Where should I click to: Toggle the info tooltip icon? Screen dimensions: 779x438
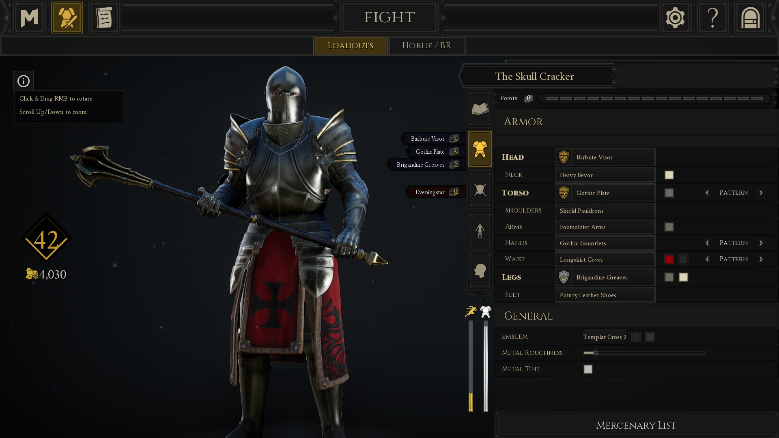click(x=24, y=81)
